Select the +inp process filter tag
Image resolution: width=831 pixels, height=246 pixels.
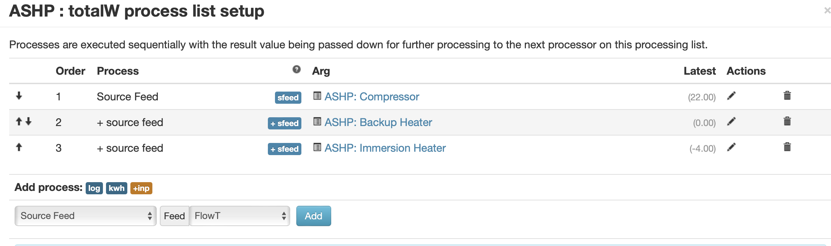coord(141,188)
